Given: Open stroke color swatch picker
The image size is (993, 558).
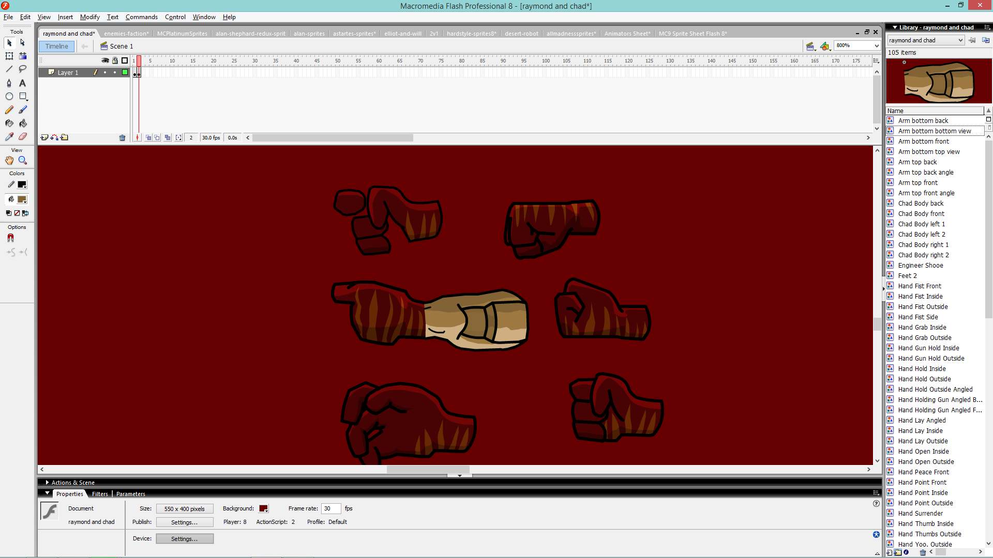Looking at the screenshot, I should 22,185.
